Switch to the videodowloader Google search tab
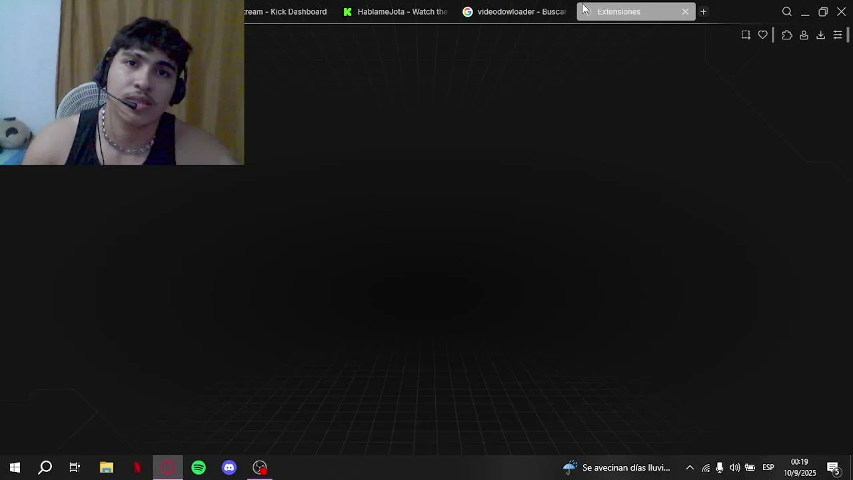The height and width of the screenshot is (480, 853). (514, 11)
